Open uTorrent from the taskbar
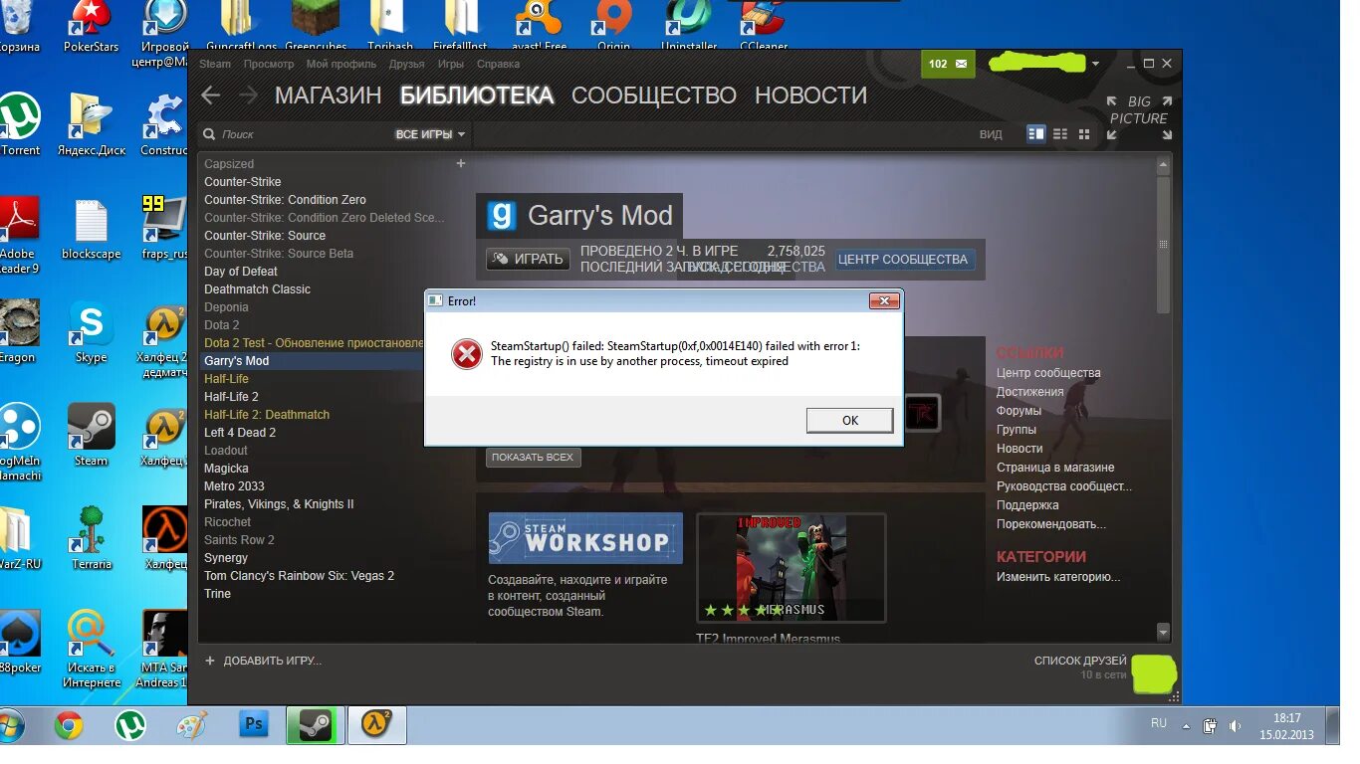 click(130, 725)
